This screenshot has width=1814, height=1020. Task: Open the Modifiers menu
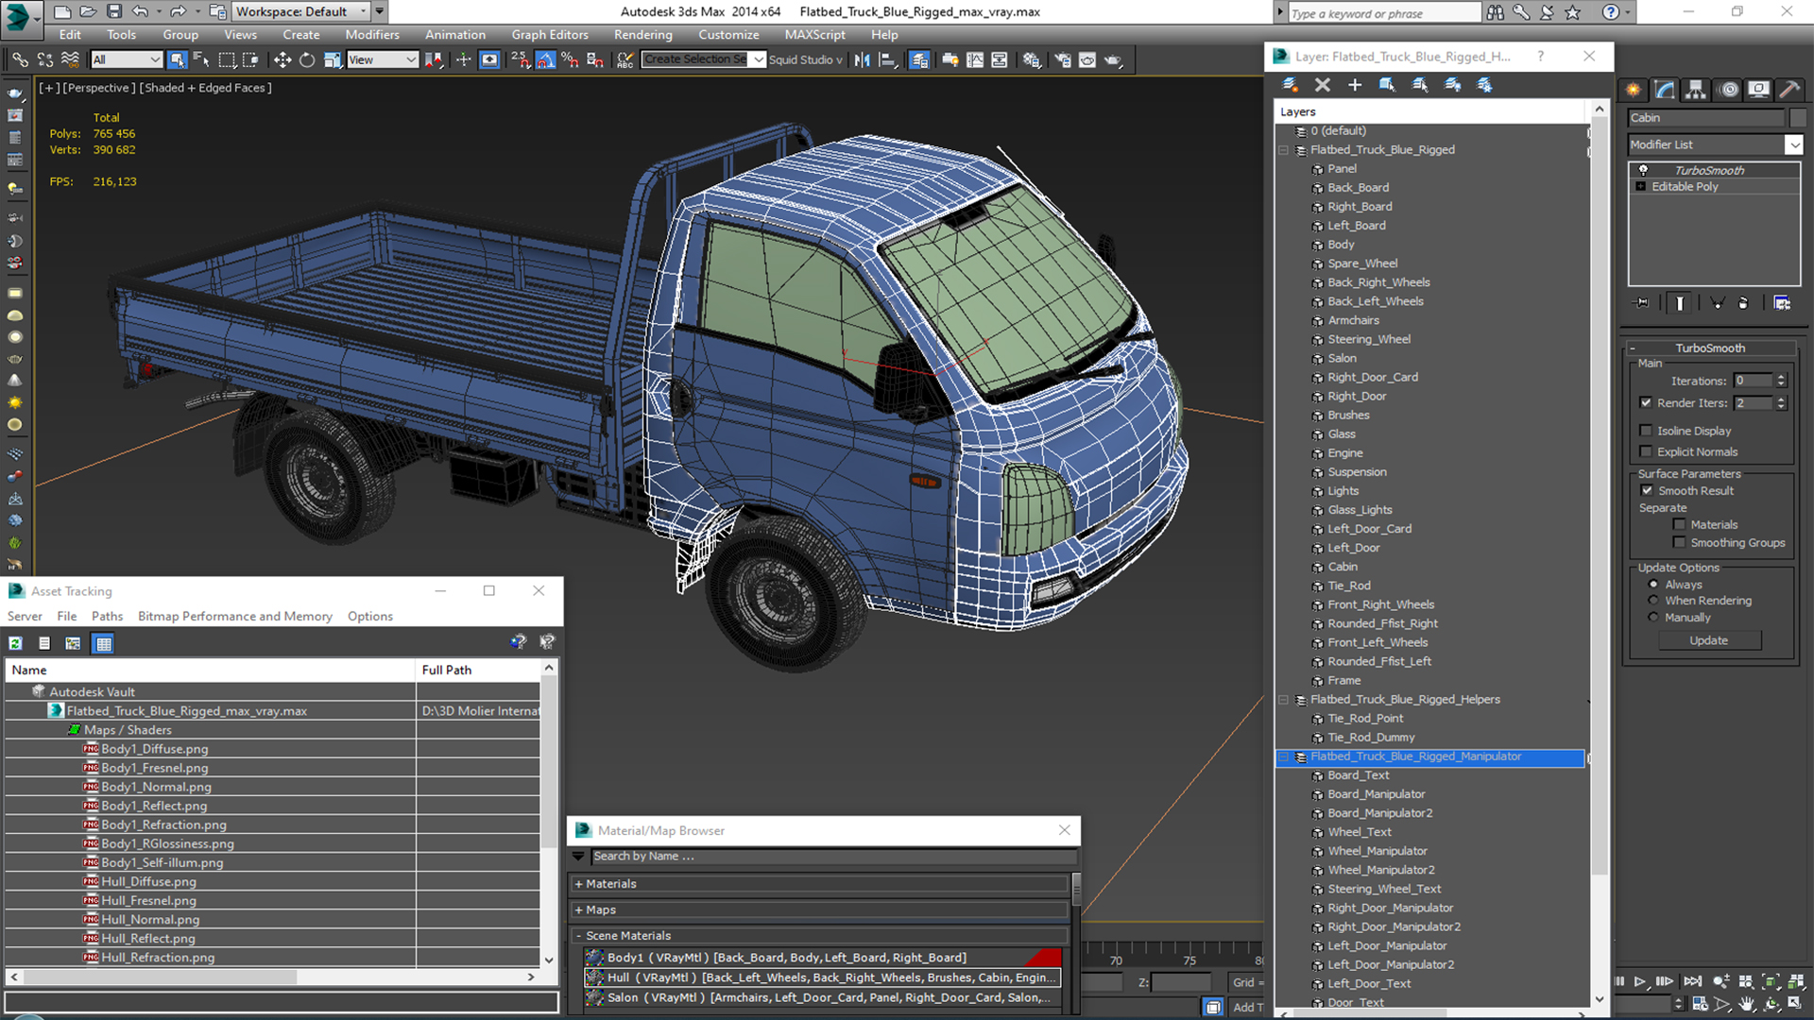pos(372,34)
